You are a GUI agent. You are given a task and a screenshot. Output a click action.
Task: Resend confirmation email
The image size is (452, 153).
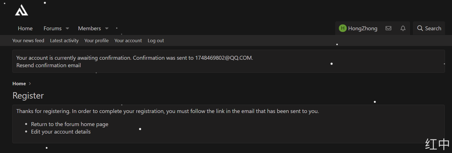49,65
